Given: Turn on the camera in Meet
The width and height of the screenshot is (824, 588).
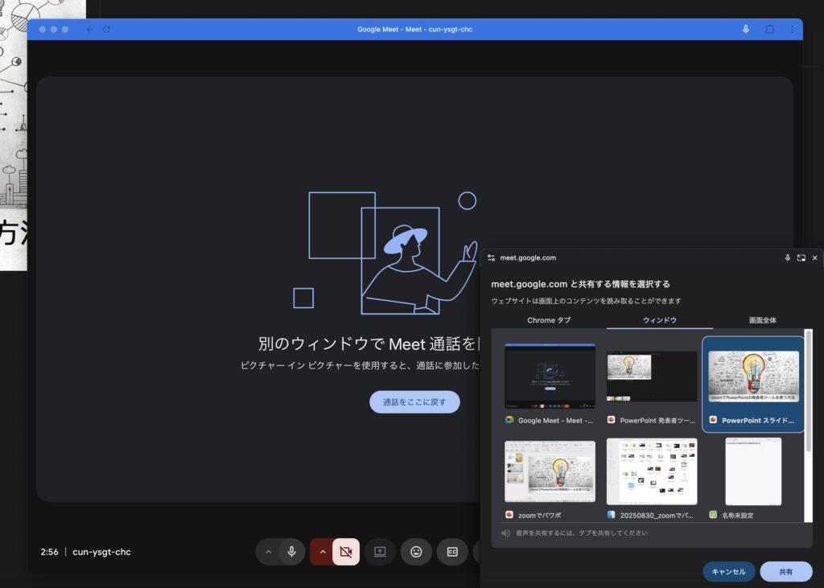Looking at the screenshot, I should point(346,552).
